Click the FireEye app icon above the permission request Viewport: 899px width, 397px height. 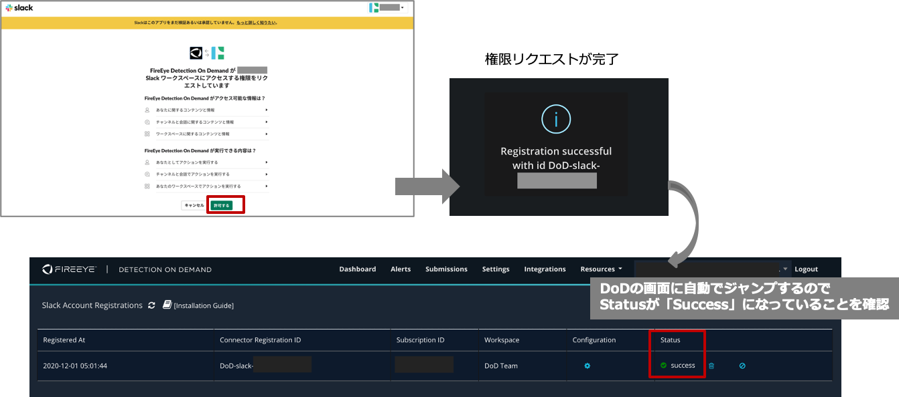pyautogui.click(x=196, y=53)
